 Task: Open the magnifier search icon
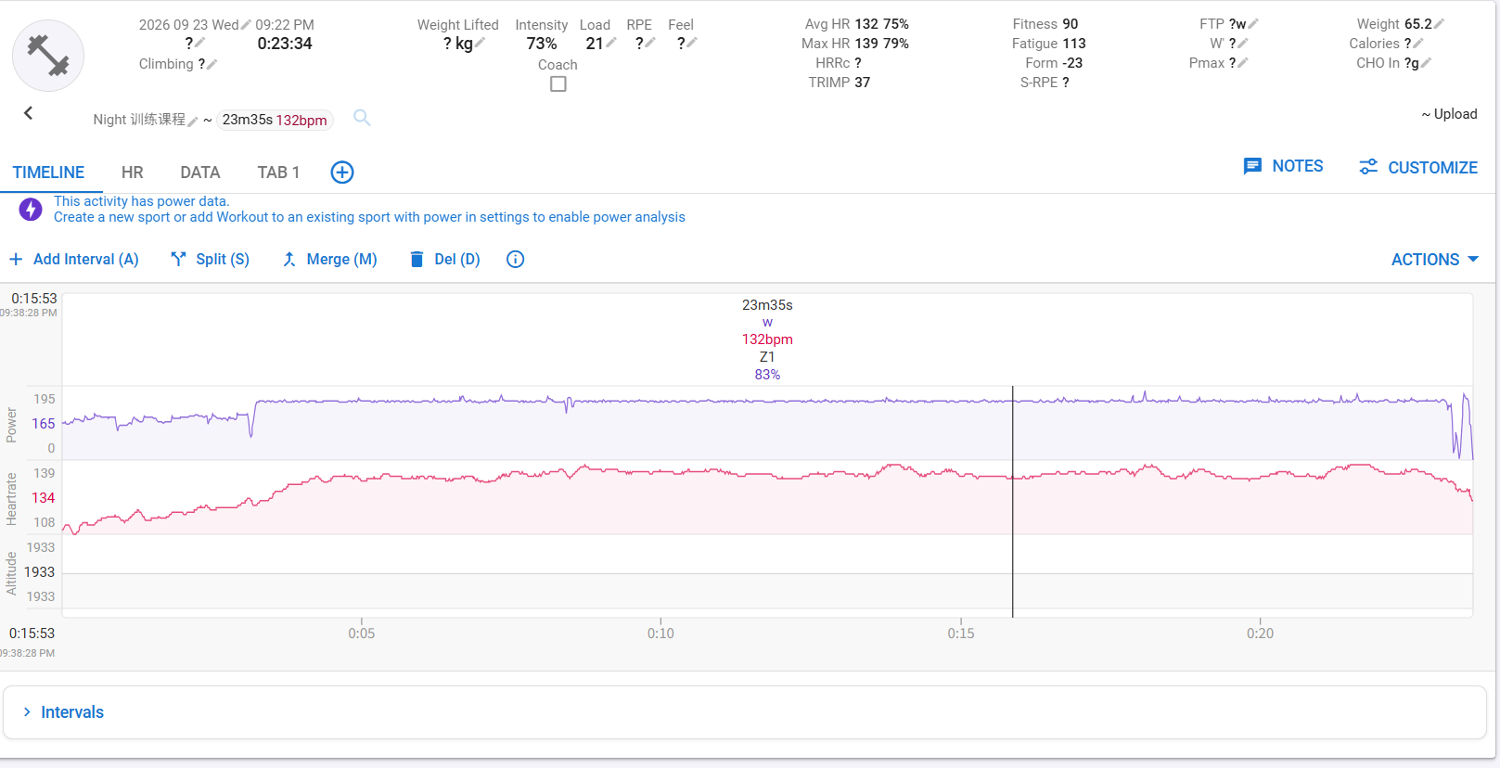click(x=362, y=118)
